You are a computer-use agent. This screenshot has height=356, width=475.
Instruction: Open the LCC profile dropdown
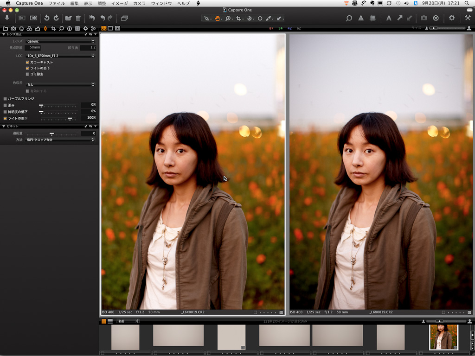60,56
